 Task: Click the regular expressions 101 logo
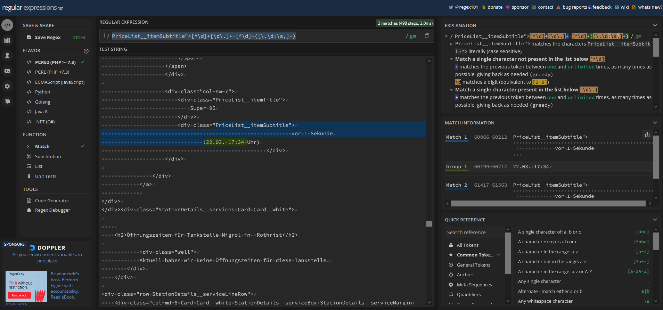(x=33, y=8)
